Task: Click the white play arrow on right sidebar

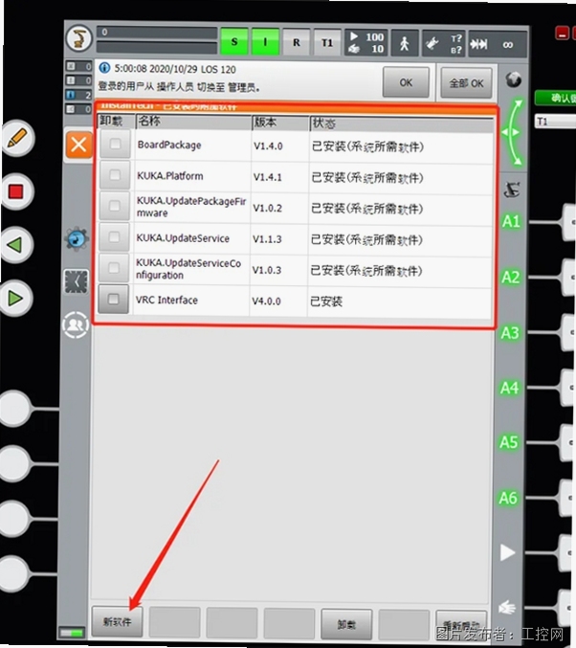Action: (x=507, y=552)
